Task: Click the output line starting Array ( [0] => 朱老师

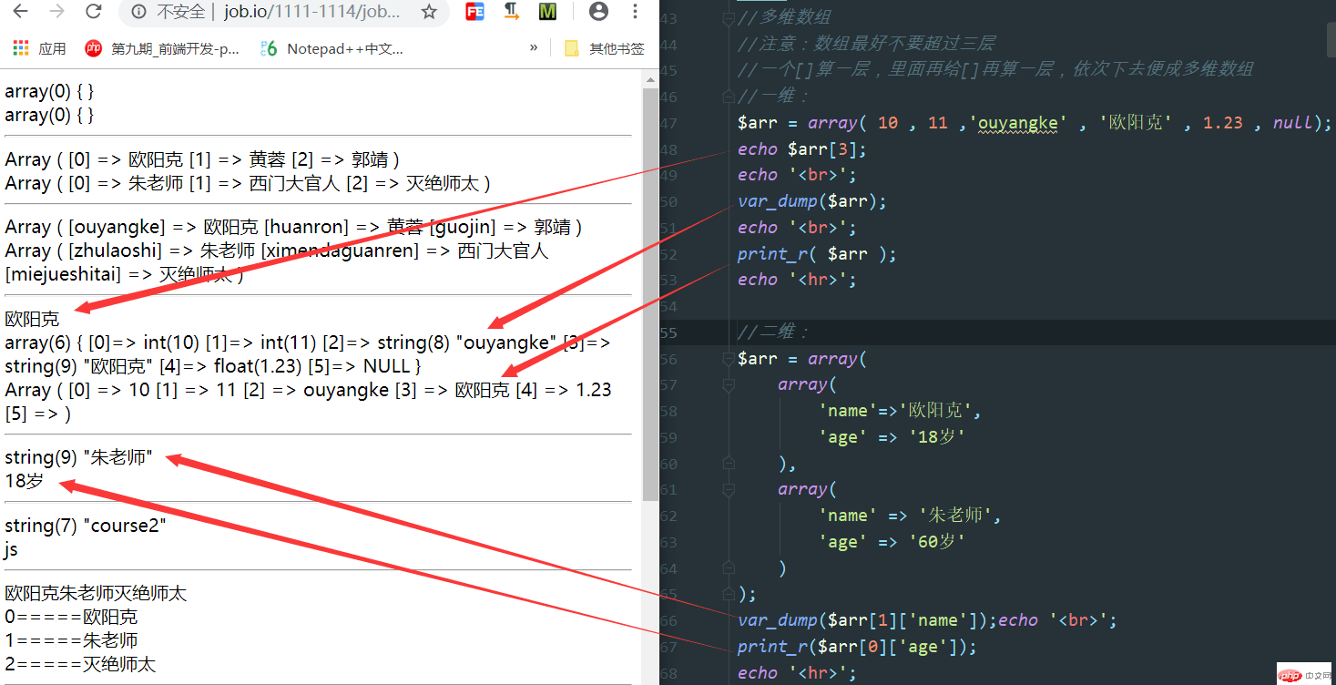Action: pos(248,183)
